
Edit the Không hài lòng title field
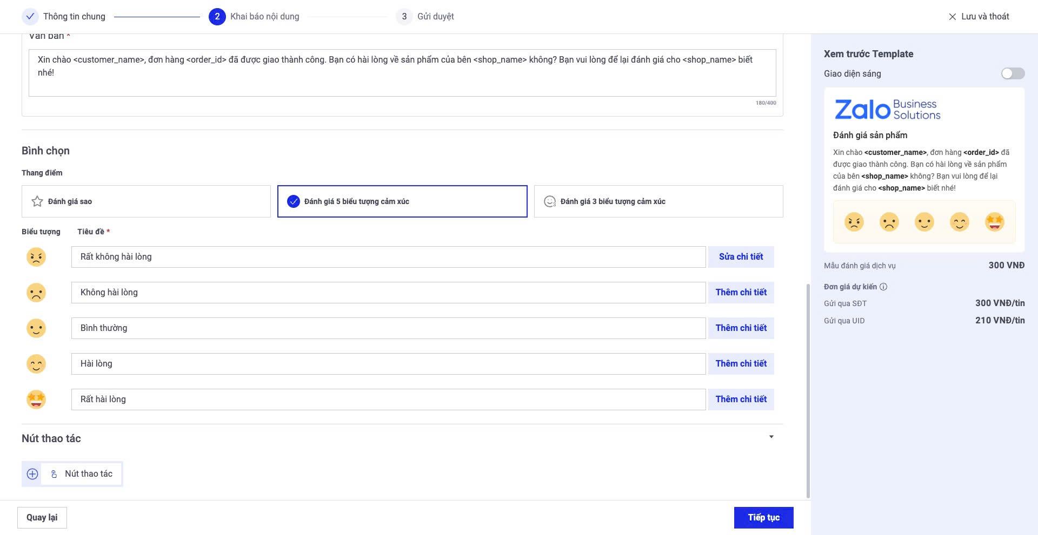coord(389,293)
